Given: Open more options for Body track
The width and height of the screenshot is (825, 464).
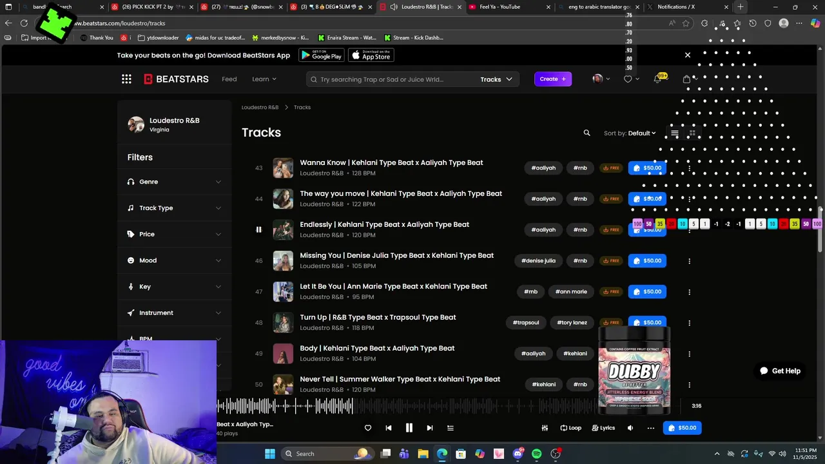Looking at the screenshot, I should coord(689,354).
